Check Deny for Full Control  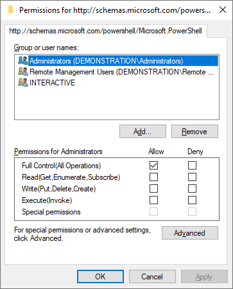click(192, 165)
